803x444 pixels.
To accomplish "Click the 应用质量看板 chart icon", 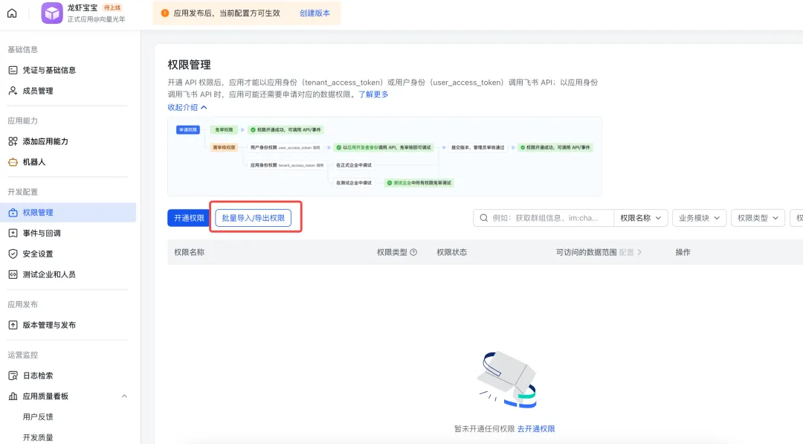I will (13, 396).
